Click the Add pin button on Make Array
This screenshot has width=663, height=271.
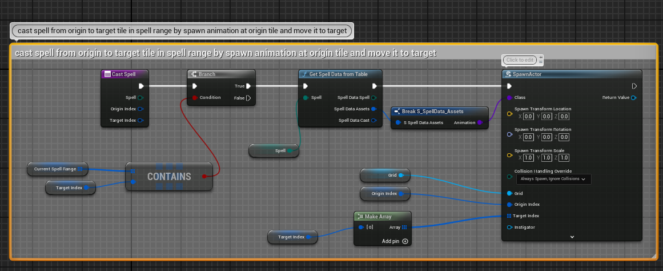click(x=395, y=241)
